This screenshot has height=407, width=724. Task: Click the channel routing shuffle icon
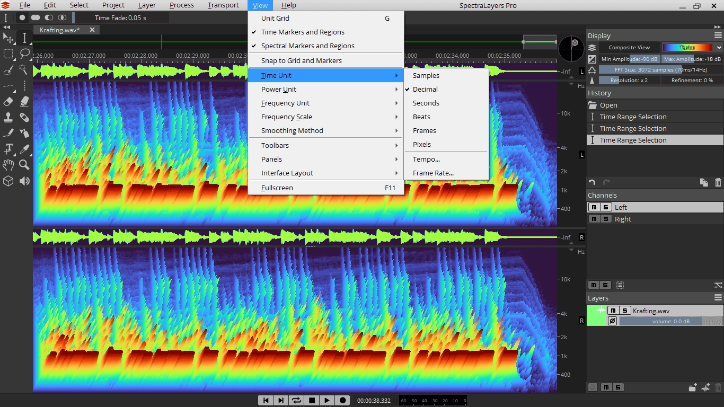(718, 285)
